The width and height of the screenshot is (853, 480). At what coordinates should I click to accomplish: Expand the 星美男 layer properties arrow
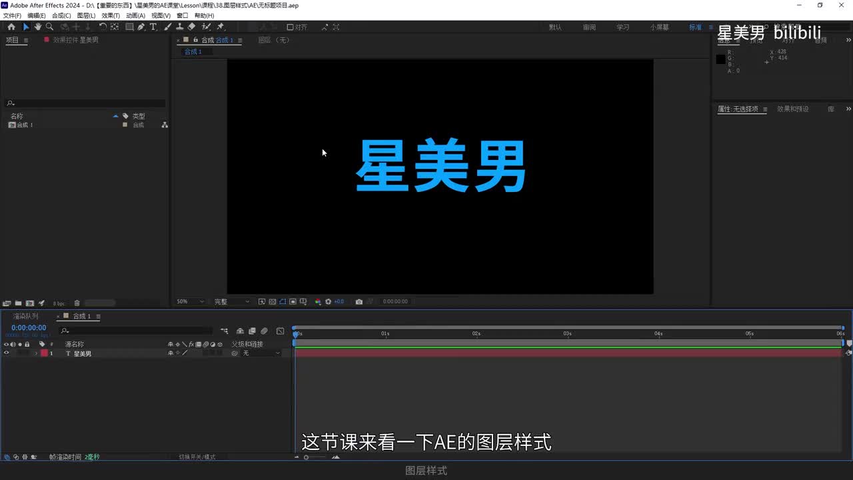[x=36, y=353]
